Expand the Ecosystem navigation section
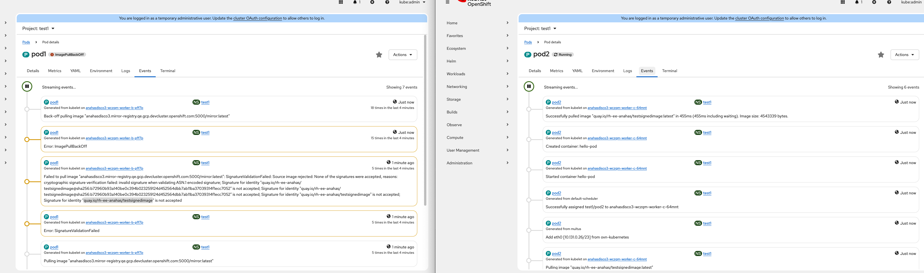Viewport: 924px width, 273px height. [477, 48]
